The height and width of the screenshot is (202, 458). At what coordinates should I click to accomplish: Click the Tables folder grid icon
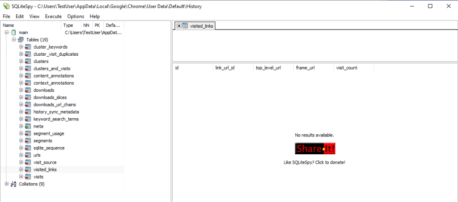pyautogui.click(x=21, y=40)
